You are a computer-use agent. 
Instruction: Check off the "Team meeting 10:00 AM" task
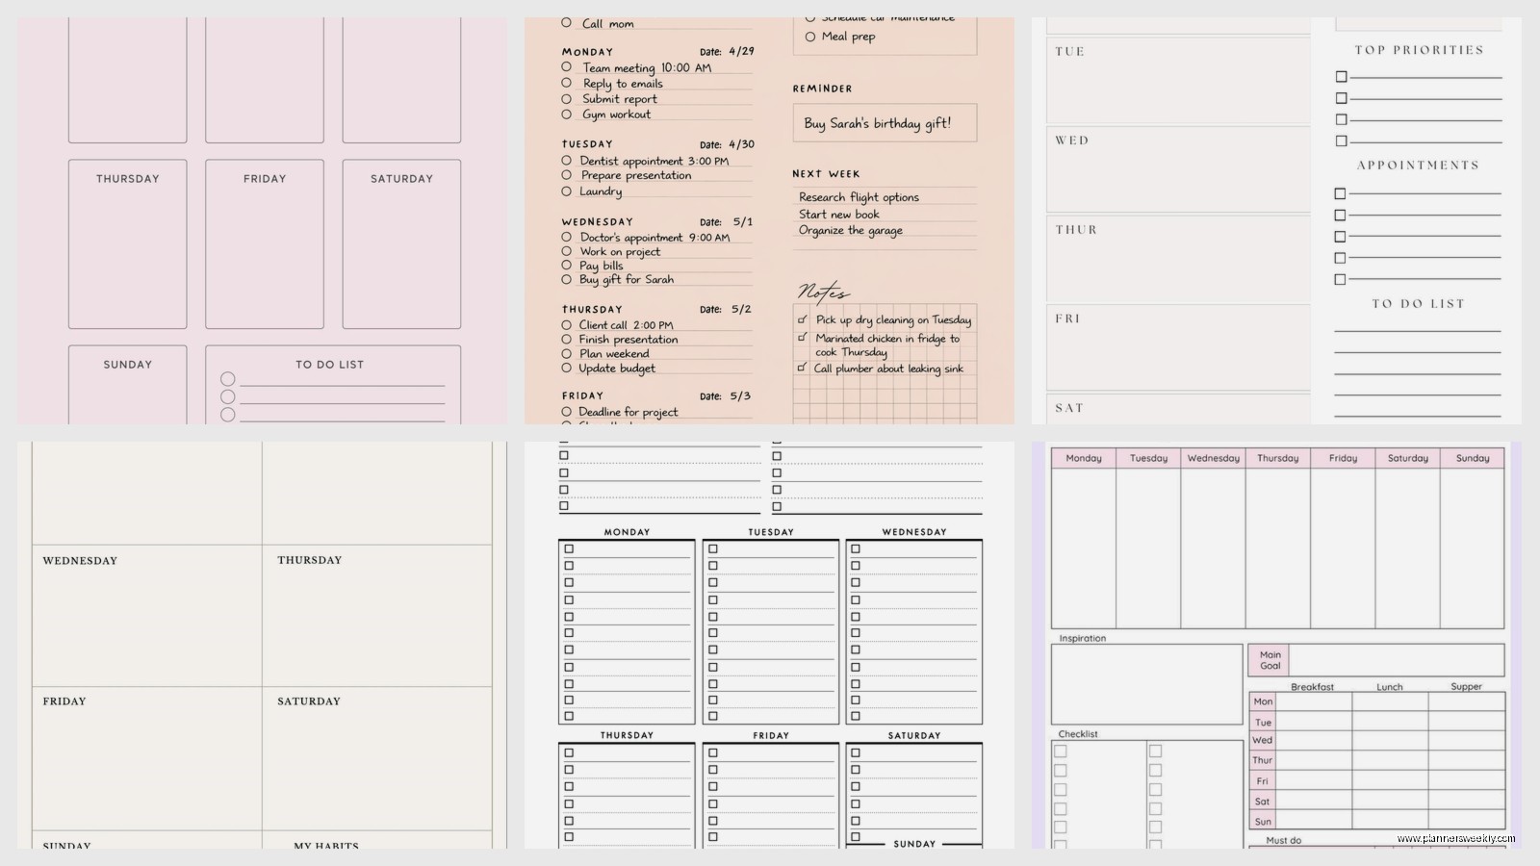click(565, 67)
